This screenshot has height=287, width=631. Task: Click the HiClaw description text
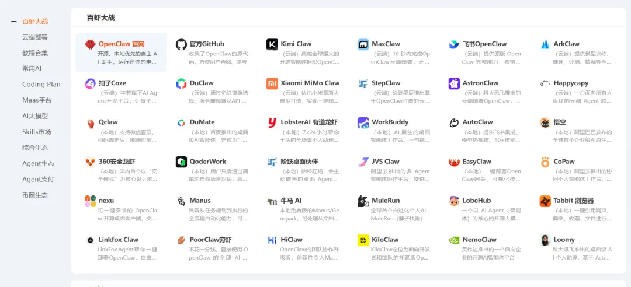click(x=310, y=254)
